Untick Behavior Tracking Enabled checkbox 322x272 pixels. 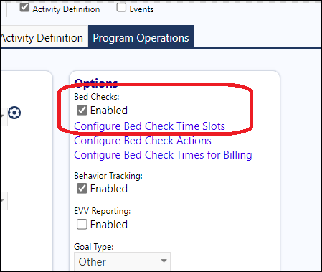click(82, 189)
